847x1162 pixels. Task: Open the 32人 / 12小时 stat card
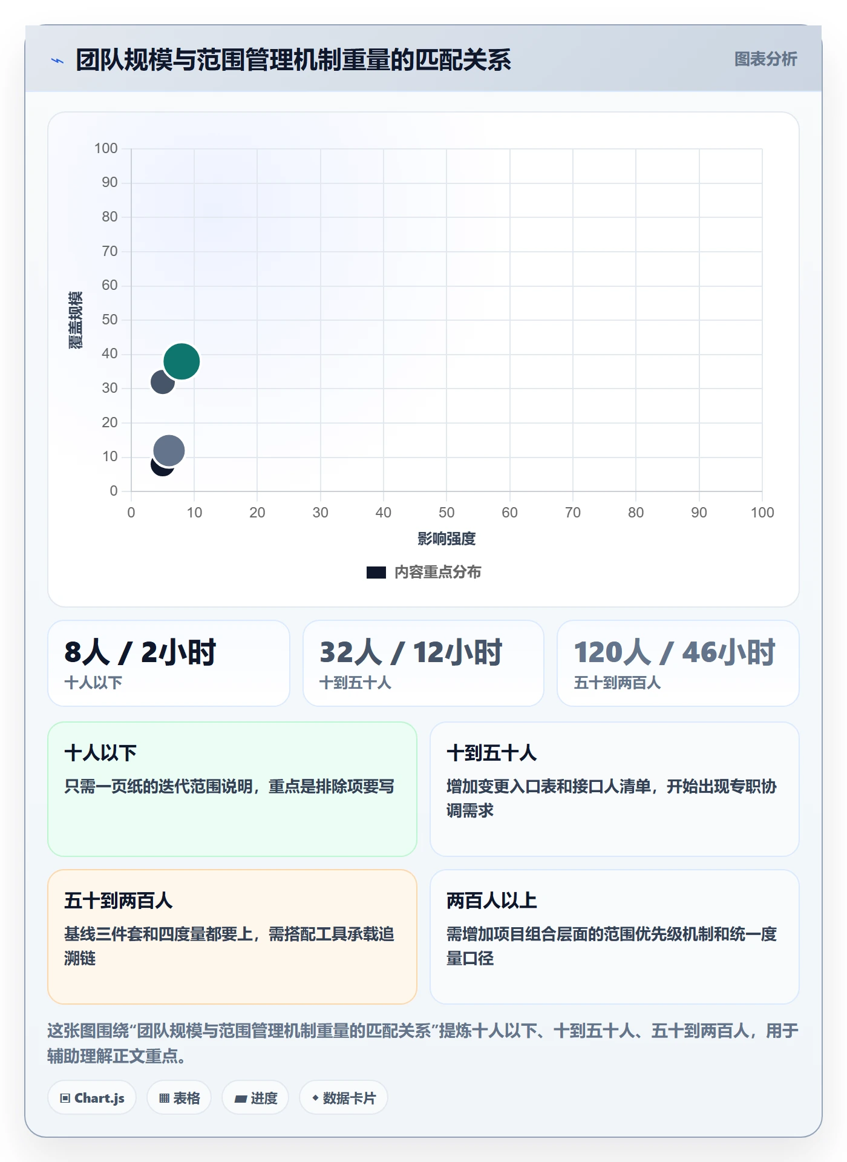coord(423,663)
